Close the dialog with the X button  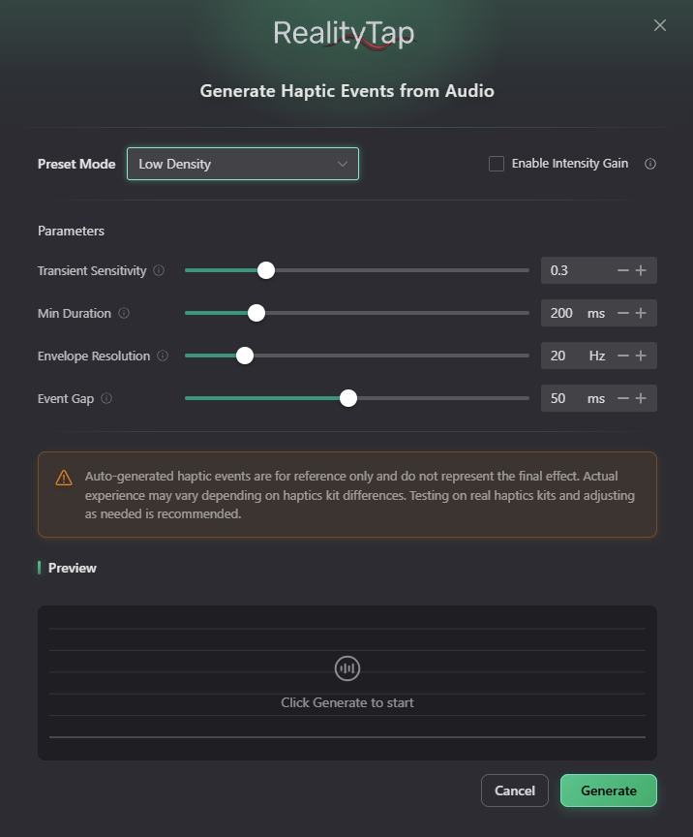click(660, 25)
